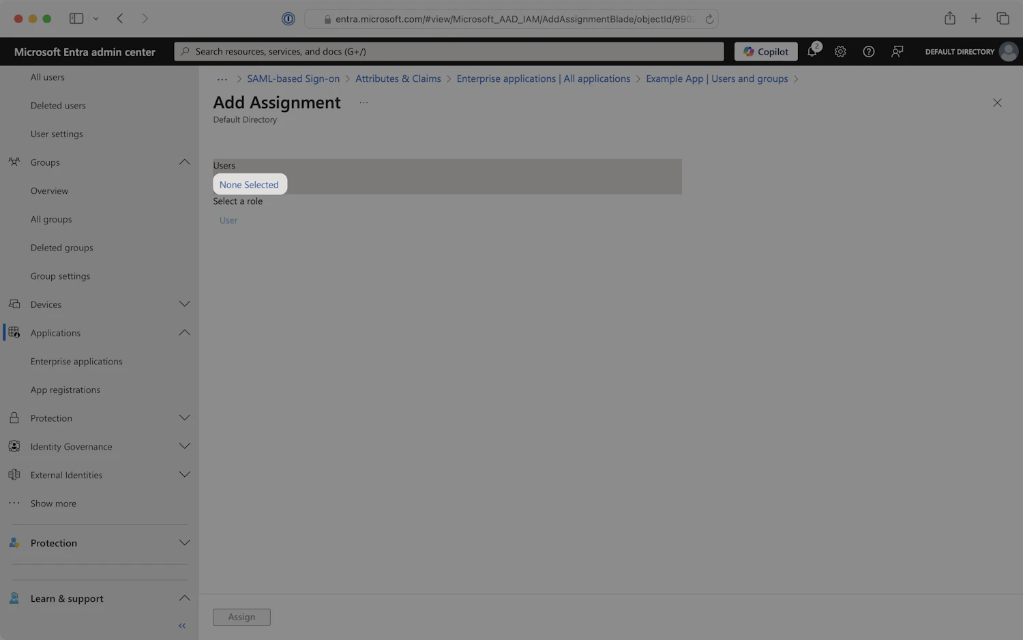Click the Groups icon in sidebar
Viewport: 1023px width, 640px height.
[14, 162]
